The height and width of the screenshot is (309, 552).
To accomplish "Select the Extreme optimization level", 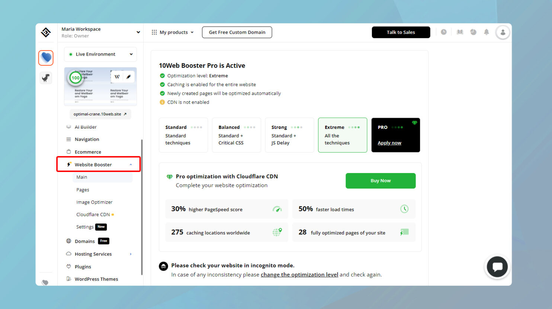I will pos(342,135).
